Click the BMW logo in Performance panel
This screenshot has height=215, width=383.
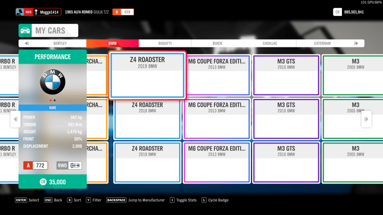click(53, 82)
